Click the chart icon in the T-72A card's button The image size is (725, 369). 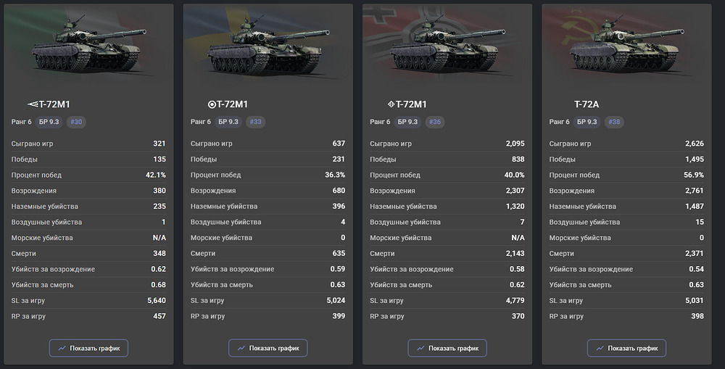(600, 348)
